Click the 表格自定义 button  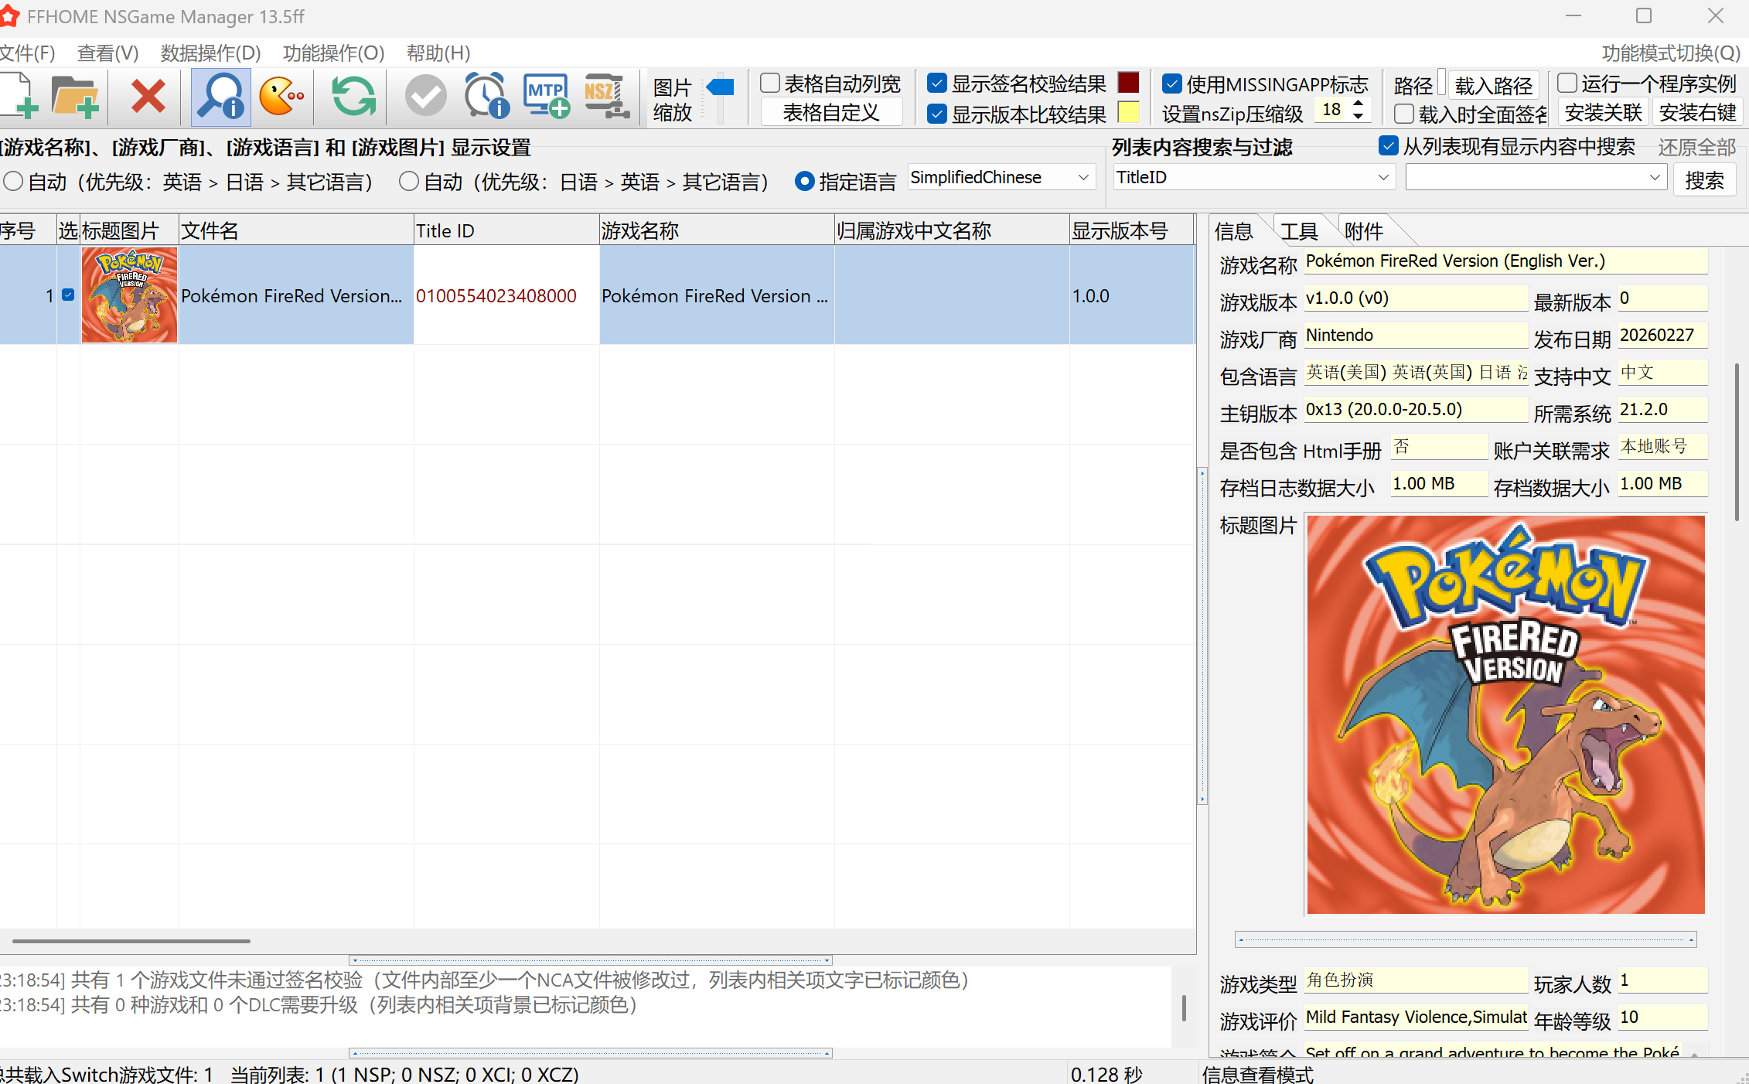coord(831,113)
